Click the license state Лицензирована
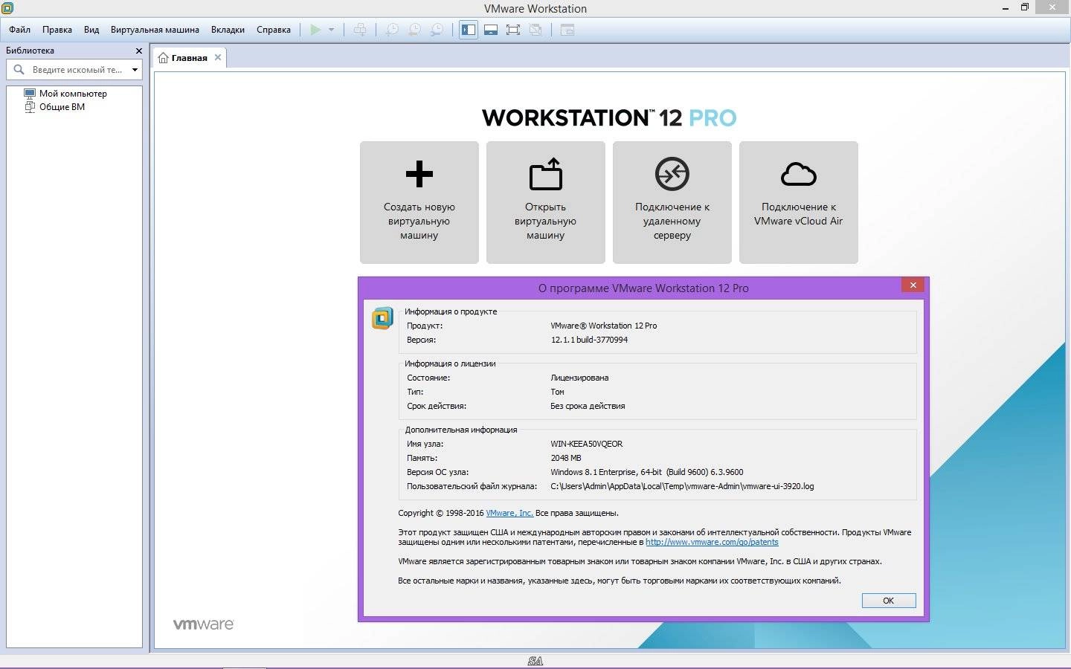 coord(579,378)
